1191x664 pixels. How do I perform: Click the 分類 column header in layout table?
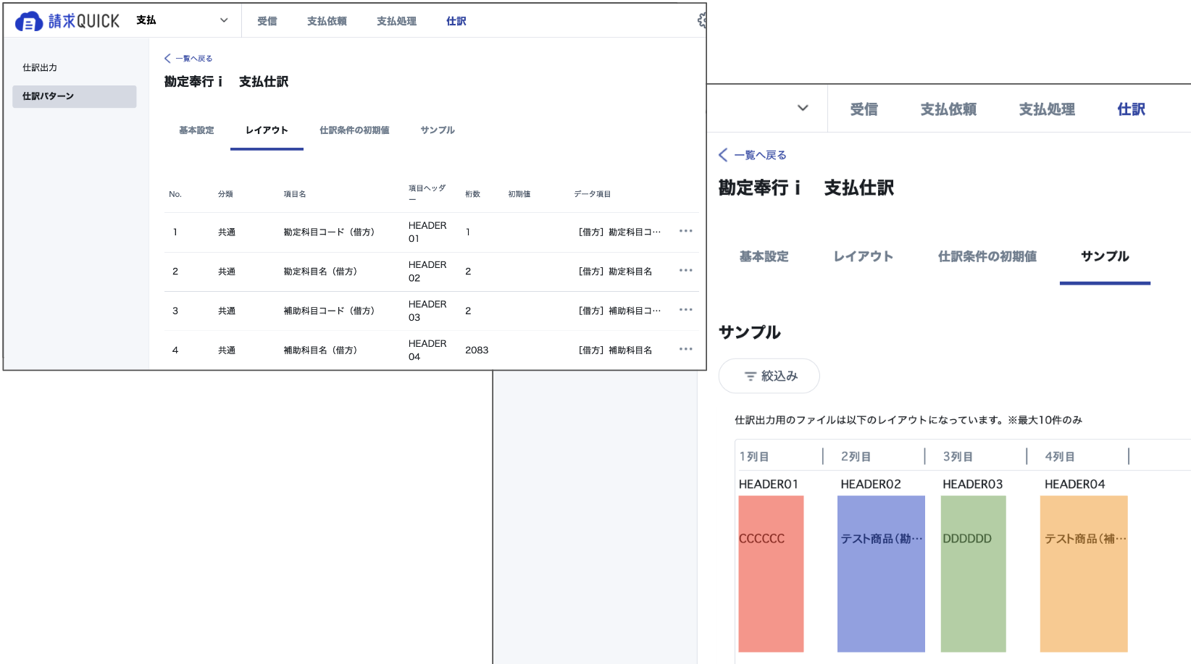[x=225, y=194]
